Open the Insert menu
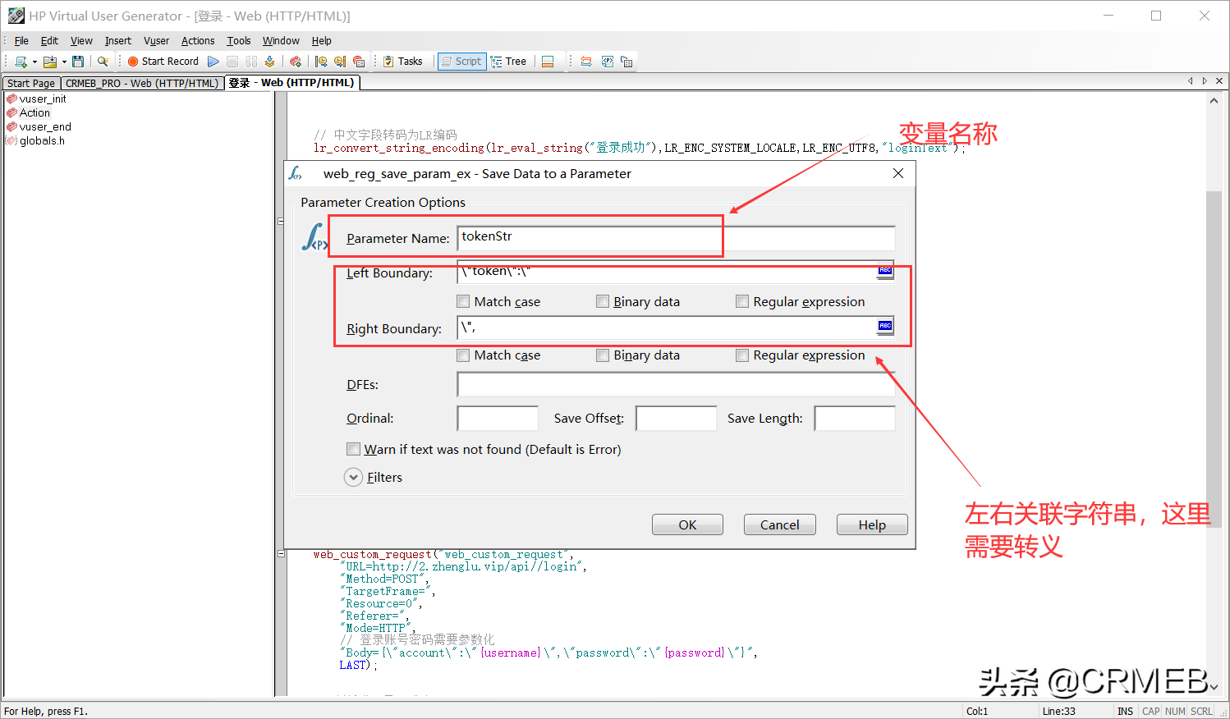This screenshot has height=719, width=1230. point(117,41)
